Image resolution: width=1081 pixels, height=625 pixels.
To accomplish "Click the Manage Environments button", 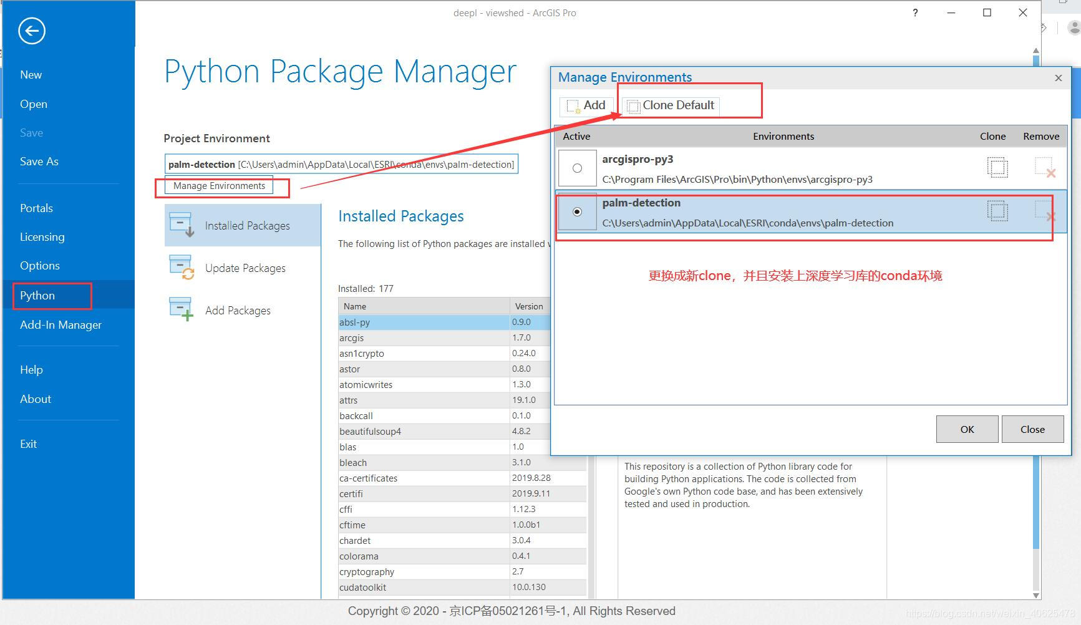I will click(219, 186).
